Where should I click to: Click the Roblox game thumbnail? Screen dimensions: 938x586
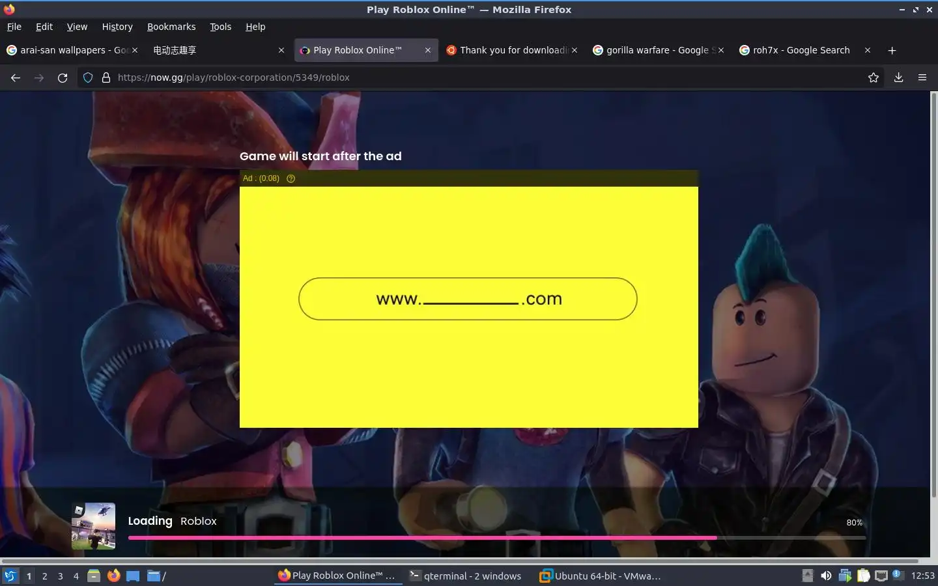coord(94,526)
